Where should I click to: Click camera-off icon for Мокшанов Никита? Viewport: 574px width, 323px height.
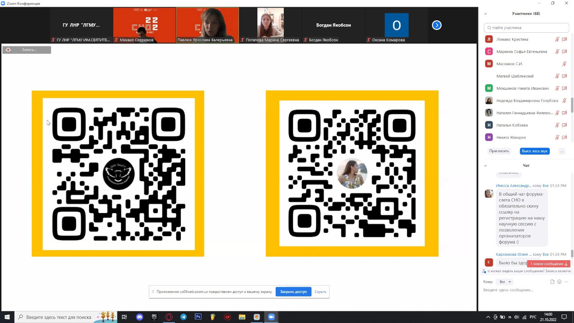(565, 88)
